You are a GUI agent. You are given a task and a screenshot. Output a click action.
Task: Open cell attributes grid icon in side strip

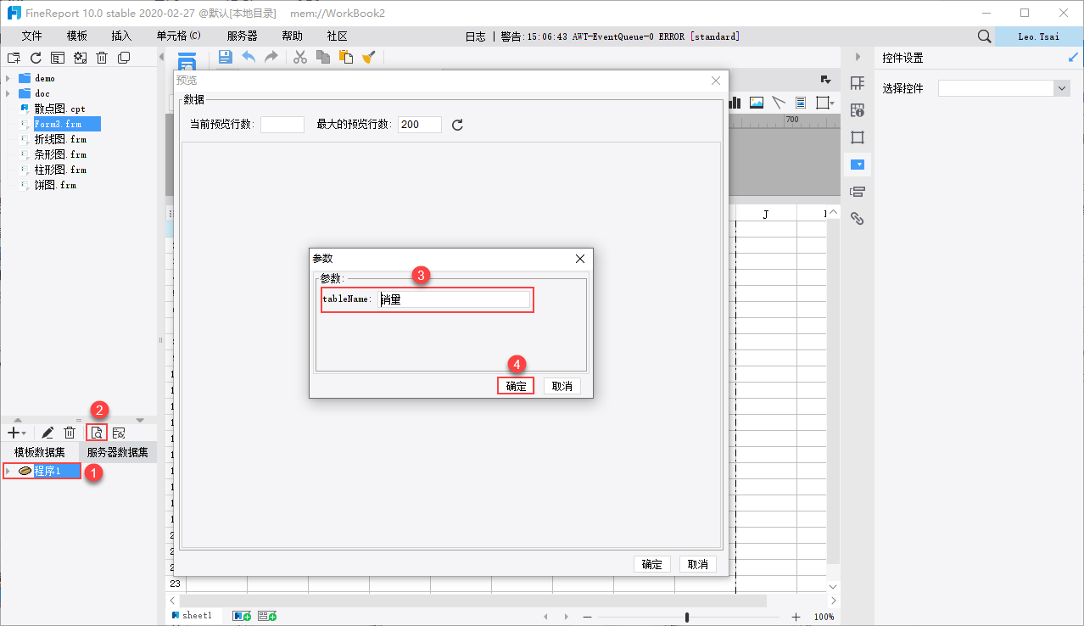tap(858, 83)
